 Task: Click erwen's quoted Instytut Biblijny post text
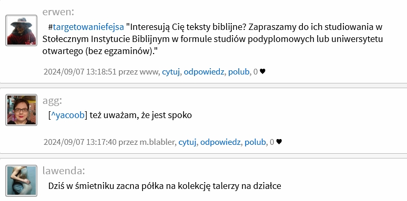212,39
